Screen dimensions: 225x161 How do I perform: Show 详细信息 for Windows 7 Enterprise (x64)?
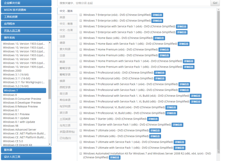tap(157, 15)
